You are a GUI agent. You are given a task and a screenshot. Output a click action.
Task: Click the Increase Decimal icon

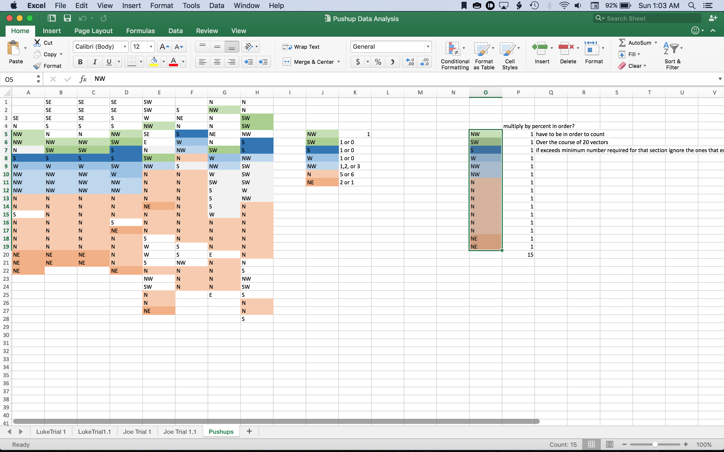pyautogui.click(x=410, y=62)
